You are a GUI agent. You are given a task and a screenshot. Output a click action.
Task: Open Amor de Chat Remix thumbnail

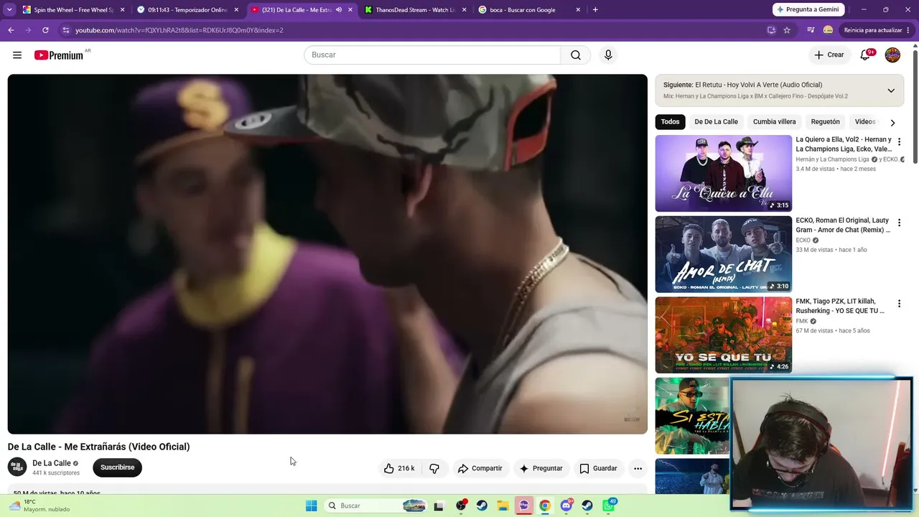tap(723, 254)
